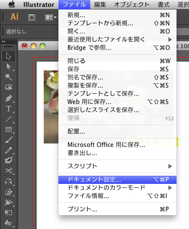
Task: Open the arrange documents dropdown
Action: coord(51,18)
